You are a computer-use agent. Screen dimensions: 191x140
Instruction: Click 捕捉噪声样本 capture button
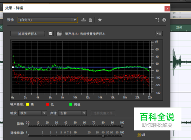[28, 34]
